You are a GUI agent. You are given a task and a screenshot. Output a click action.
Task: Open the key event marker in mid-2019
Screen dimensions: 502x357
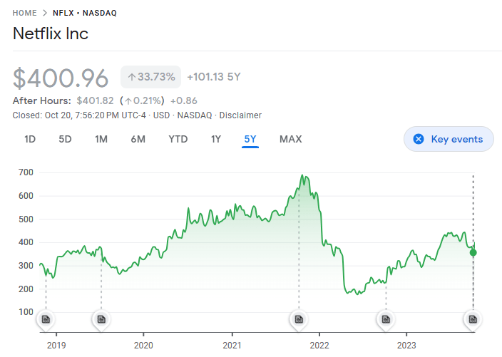(x=101, y=319)
